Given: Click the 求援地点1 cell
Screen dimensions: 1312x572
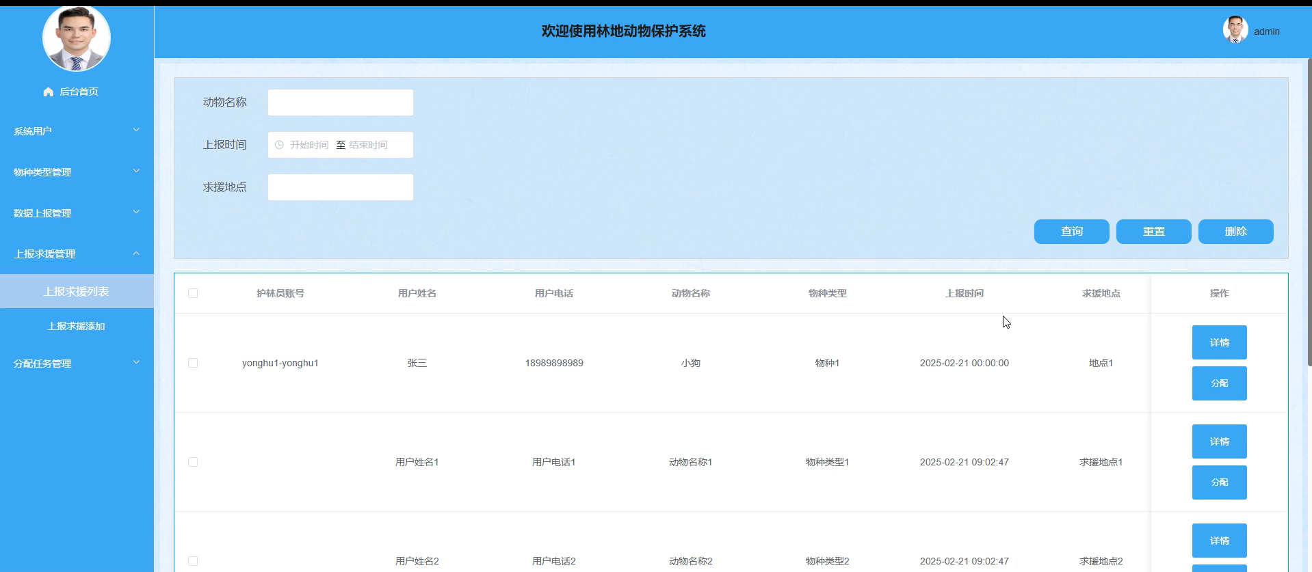Looking at the screenshot, I should point(1101,462).
